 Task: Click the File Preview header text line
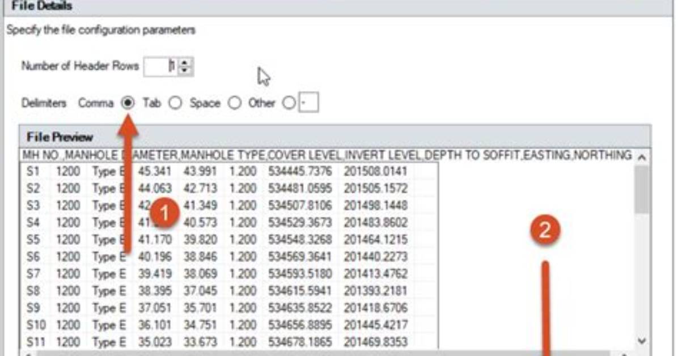pos(327,155)
